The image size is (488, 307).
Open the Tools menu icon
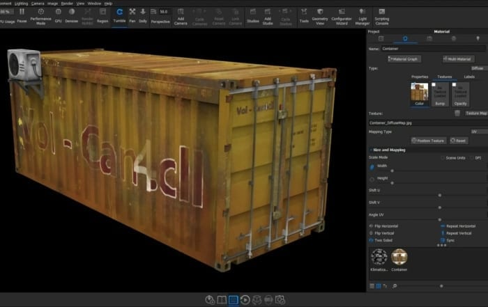point(304,15)
